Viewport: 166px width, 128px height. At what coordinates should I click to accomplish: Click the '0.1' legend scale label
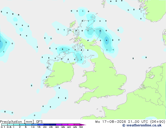(3, 127)
